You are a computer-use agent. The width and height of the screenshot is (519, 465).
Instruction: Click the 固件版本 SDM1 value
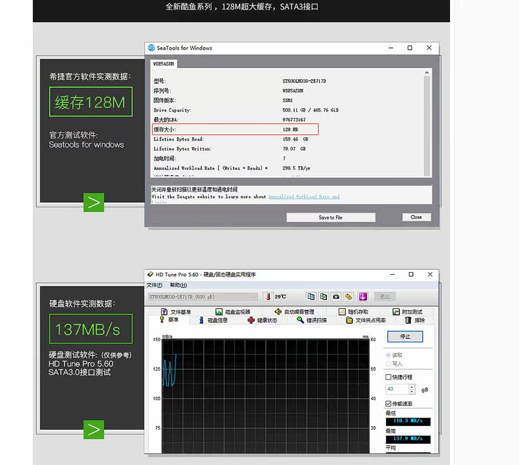tap(287, 100)
